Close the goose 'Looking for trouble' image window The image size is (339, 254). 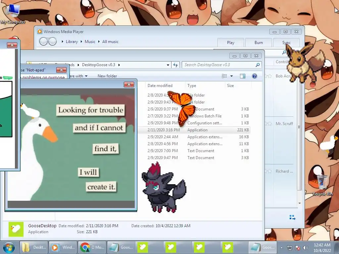[129, 84]
